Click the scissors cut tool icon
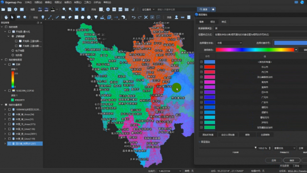This screenshot has height=173, width=307. (x=146, y=17)
